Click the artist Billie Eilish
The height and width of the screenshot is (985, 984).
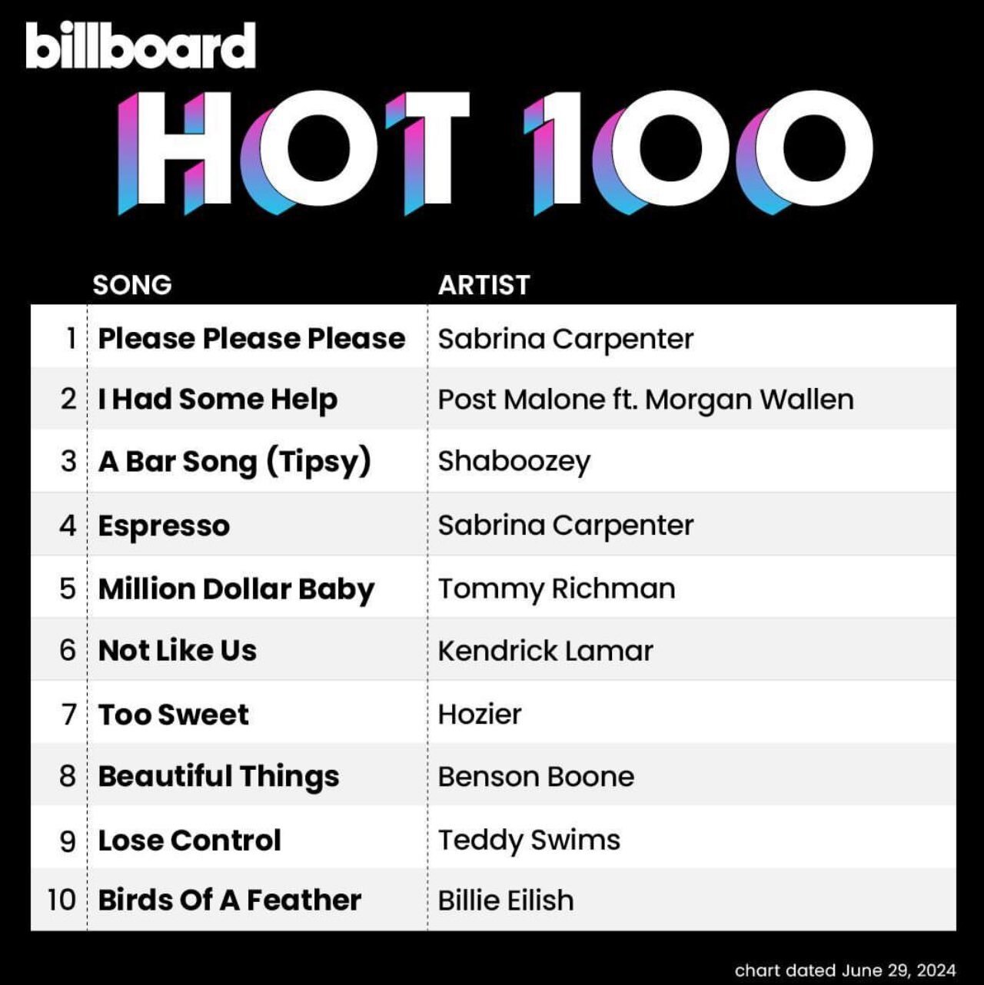[x=506, y=900]
